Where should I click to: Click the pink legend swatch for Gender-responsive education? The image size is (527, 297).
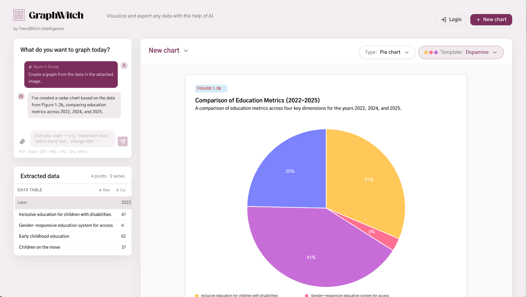[x=307, y=295]
